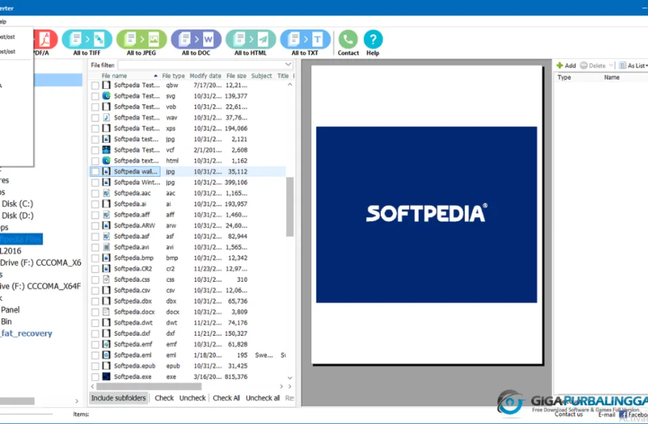648x424 pixels.
Task: Open the File filter dropdown arrow
Action: click(x=288, y=65)
